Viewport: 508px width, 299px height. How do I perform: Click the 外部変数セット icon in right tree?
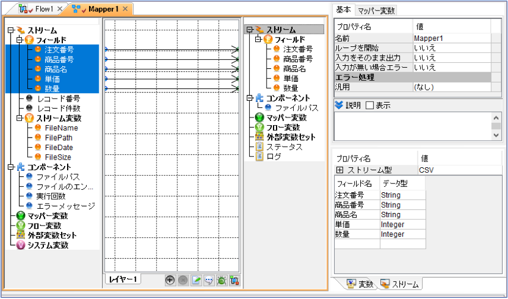click(x=259, y=137)
